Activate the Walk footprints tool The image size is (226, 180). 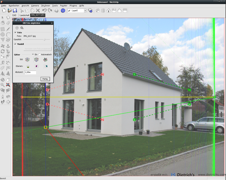point(2,102)
